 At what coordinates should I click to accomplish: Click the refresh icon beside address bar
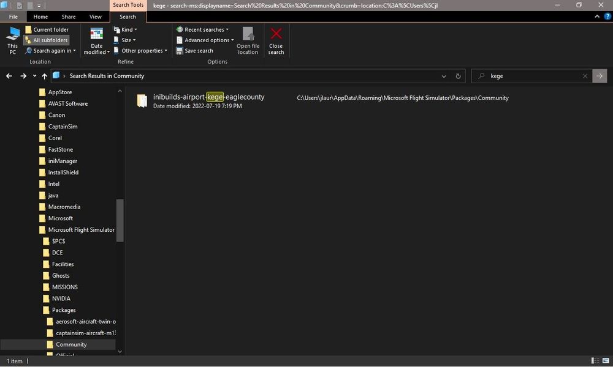458,76
